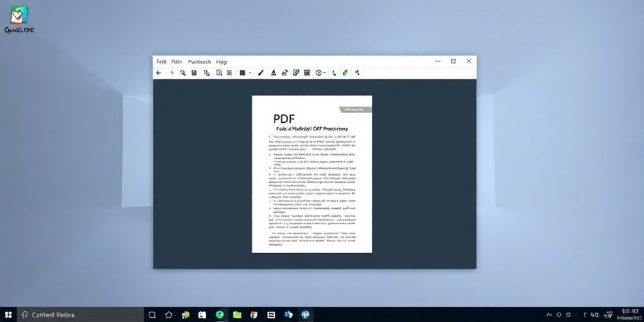Select the text stamp A tool
The width and height of the screenshot is (644, 322).
pyautogui.click(x=273, y=73)
